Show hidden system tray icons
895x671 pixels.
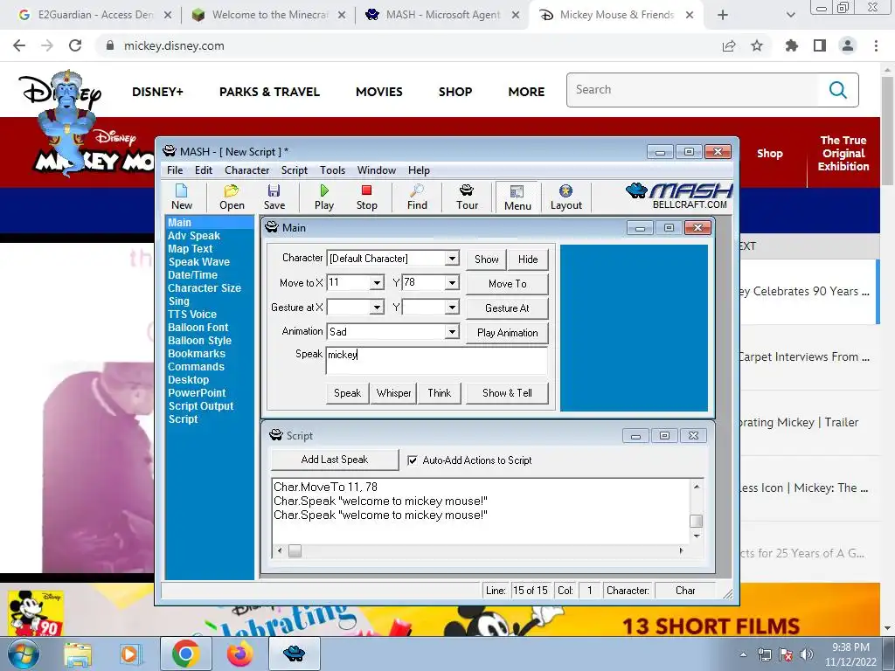743,655
